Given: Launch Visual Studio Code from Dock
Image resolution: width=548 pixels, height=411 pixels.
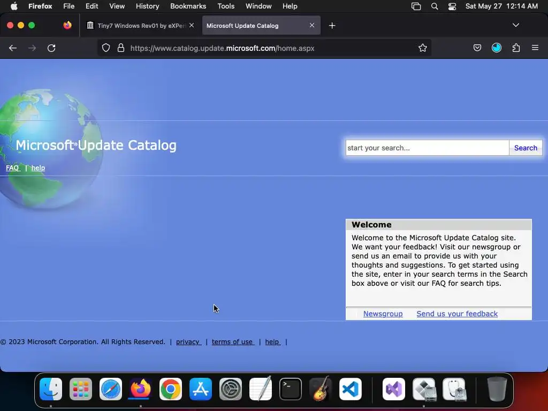Looking at the screenshot, I should 350,389.
